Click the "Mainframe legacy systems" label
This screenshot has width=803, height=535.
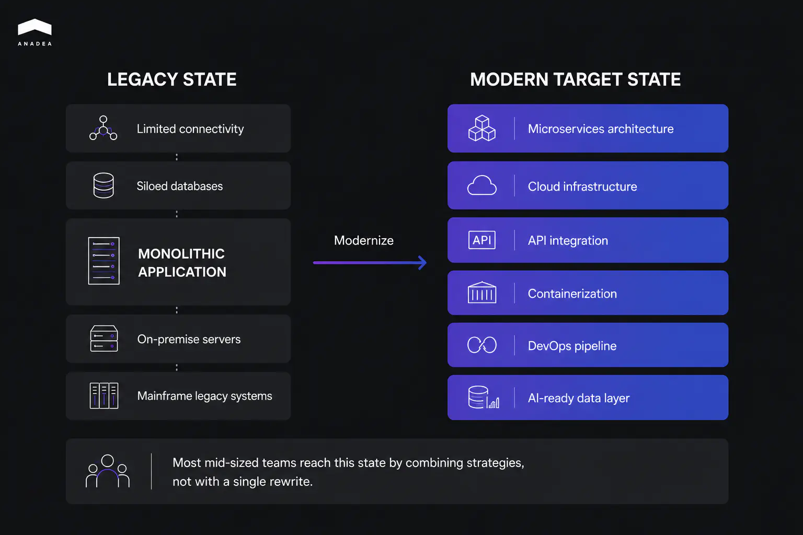pyautogui.click(x=204, y=396)
